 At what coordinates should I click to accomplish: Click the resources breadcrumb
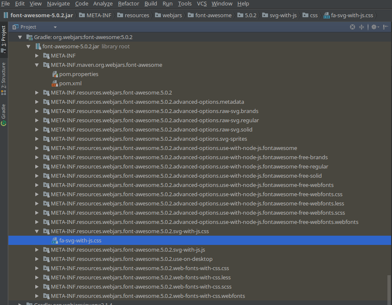point(133,16)
